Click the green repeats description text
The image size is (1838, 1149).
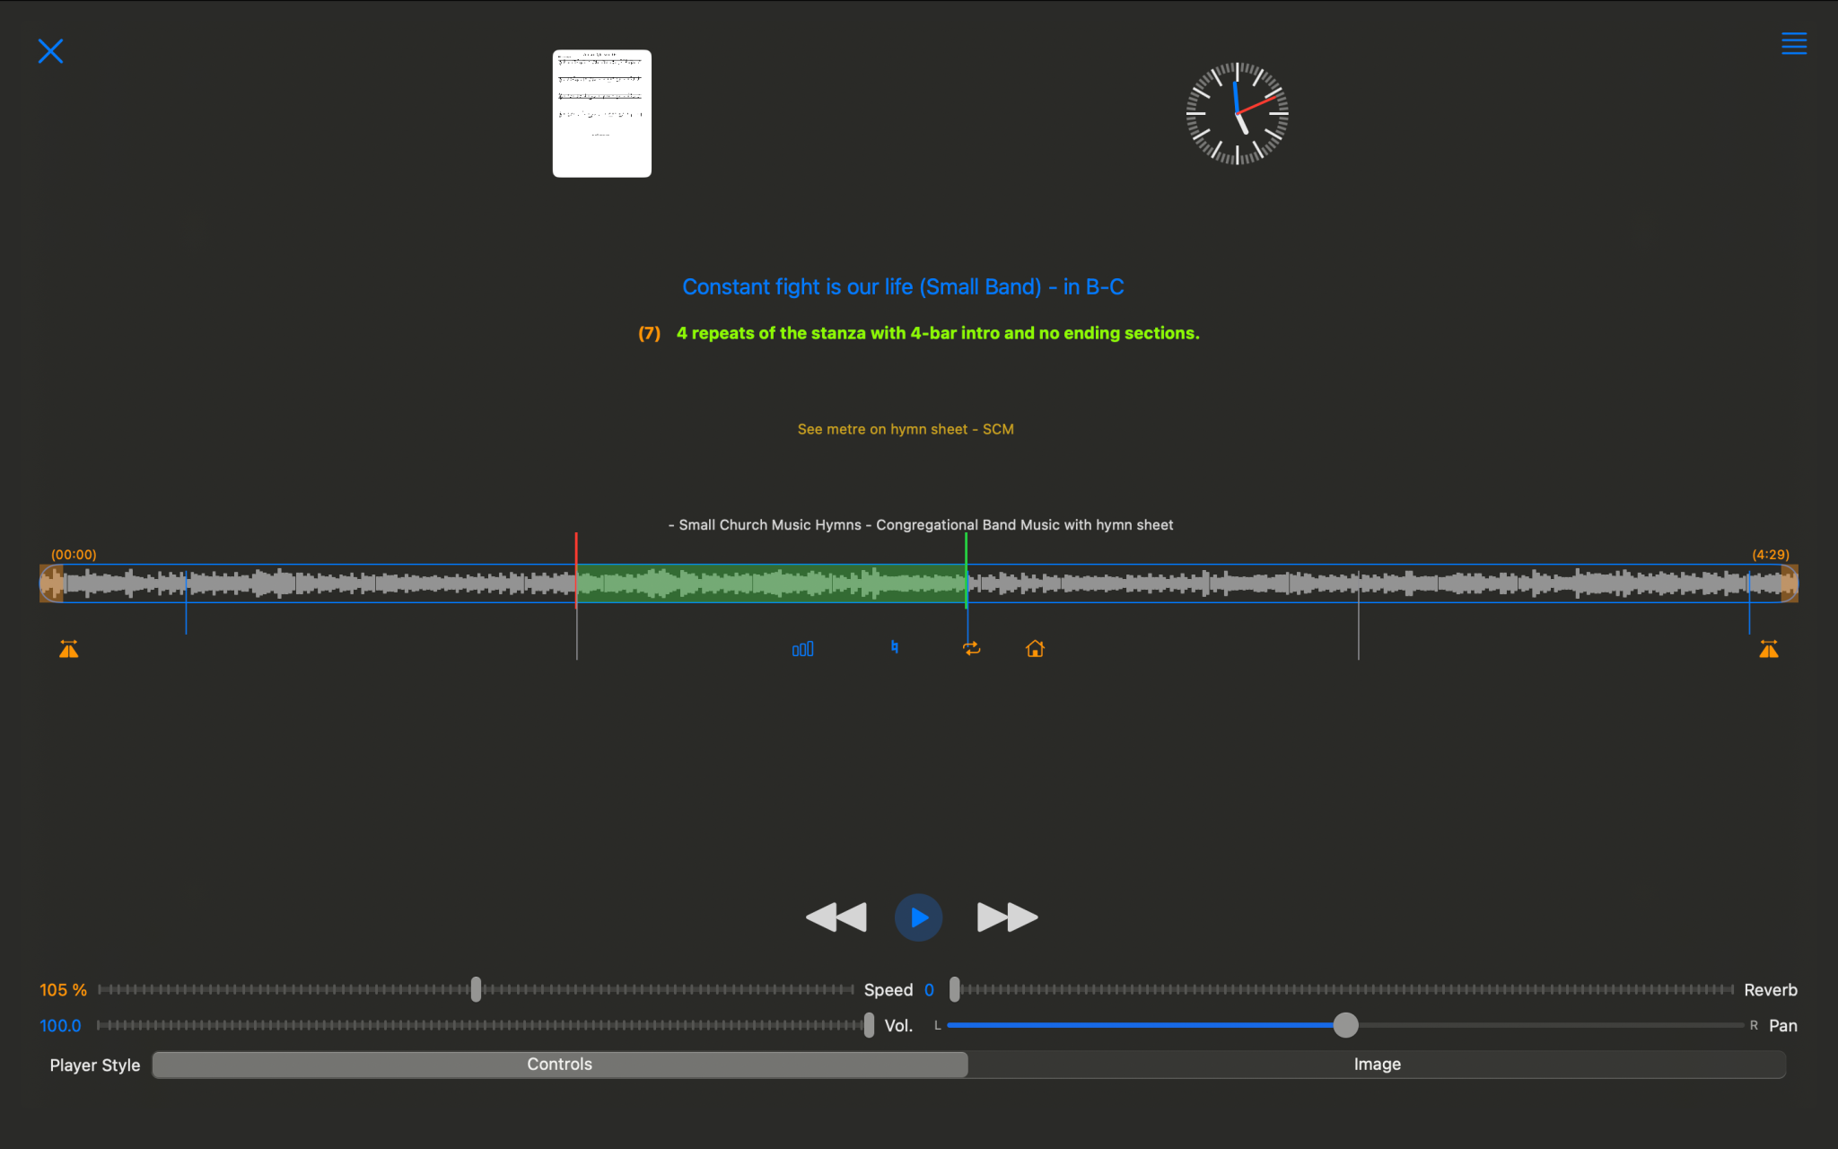pos(938,333)
